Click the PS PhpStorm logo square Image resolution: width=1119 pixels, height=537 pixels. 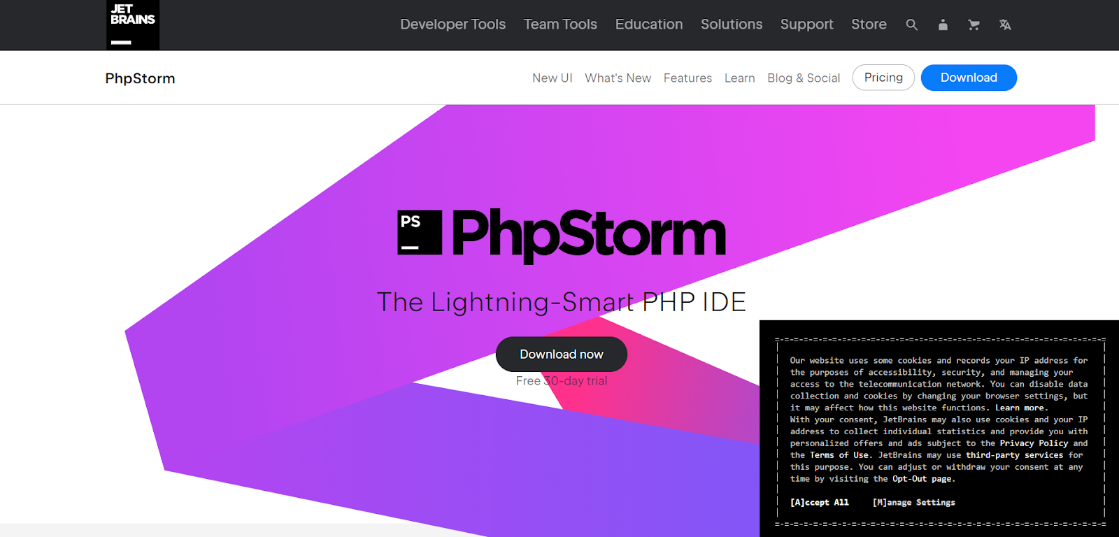point(420,232)
